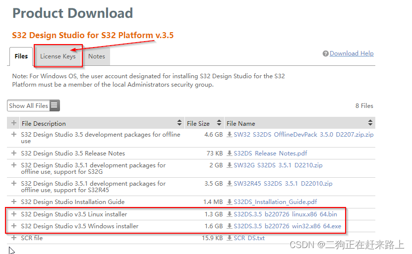The width and height of the screenshot is (412, 254).
Task: Download S32DS_Installation_Guide.pdf
Action: 275,202
